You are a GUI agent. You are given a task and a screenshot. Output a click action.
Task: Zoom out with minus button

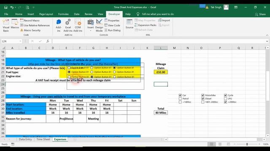point(235,144)
